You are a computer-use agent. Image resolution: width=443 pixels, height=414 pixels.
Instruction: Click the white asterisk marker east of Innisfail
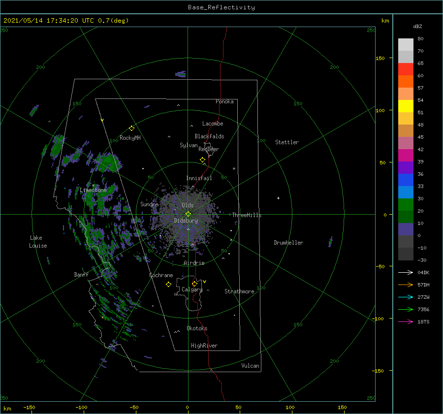234,169
